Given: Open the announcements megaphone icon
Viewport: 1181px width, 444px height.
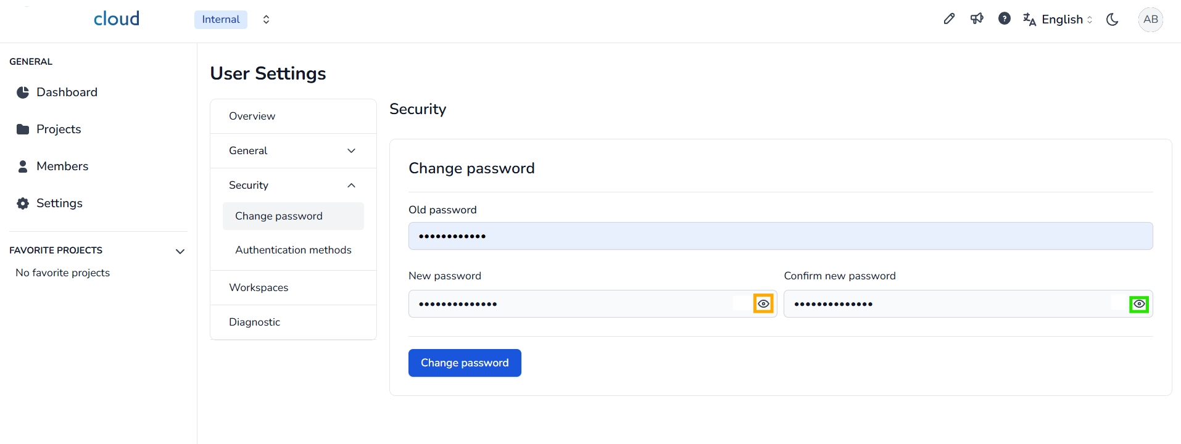Looking at the screenshot, I should (977, 19).
